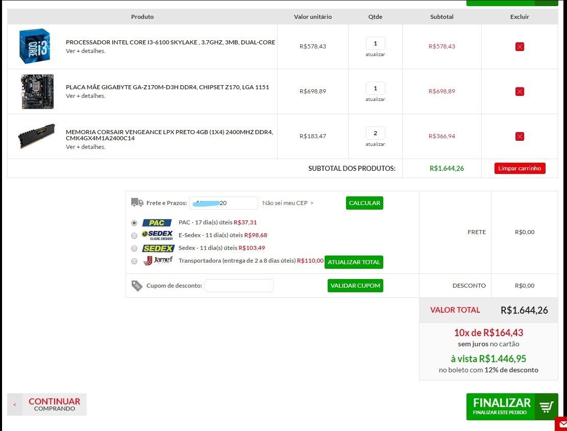
Task: Click the delivery truck icon by Frete e Prazos
Action: click(x=137, y=202)
